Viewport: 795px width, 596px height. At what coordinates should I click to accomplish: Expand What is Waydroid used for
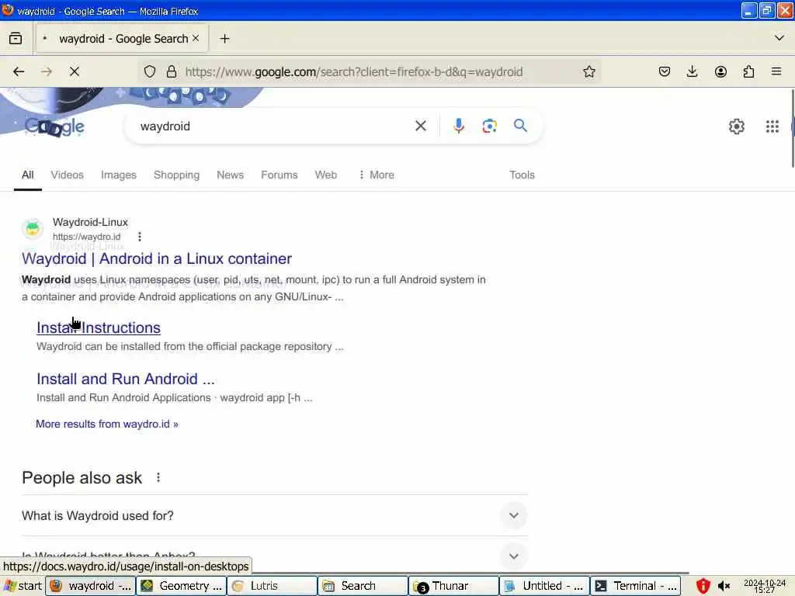coord(275,516)
